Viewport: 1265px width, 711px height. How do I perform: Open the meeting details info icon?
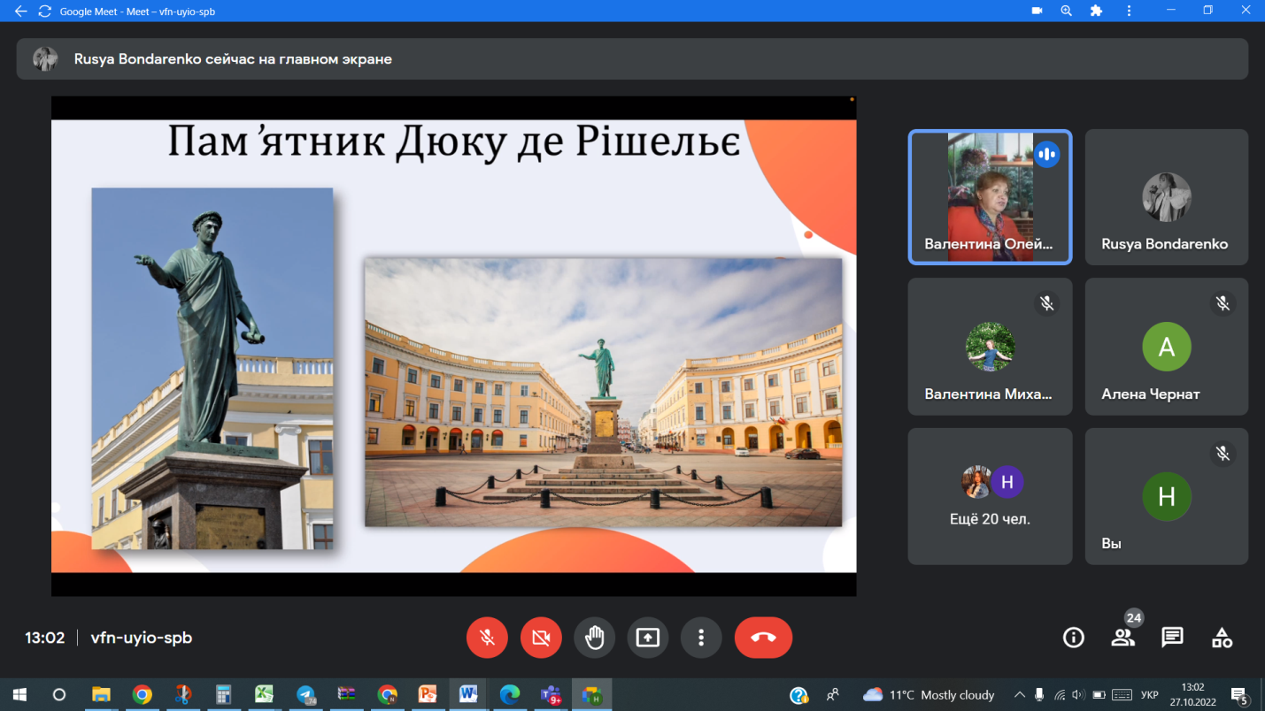(1073, 638)
